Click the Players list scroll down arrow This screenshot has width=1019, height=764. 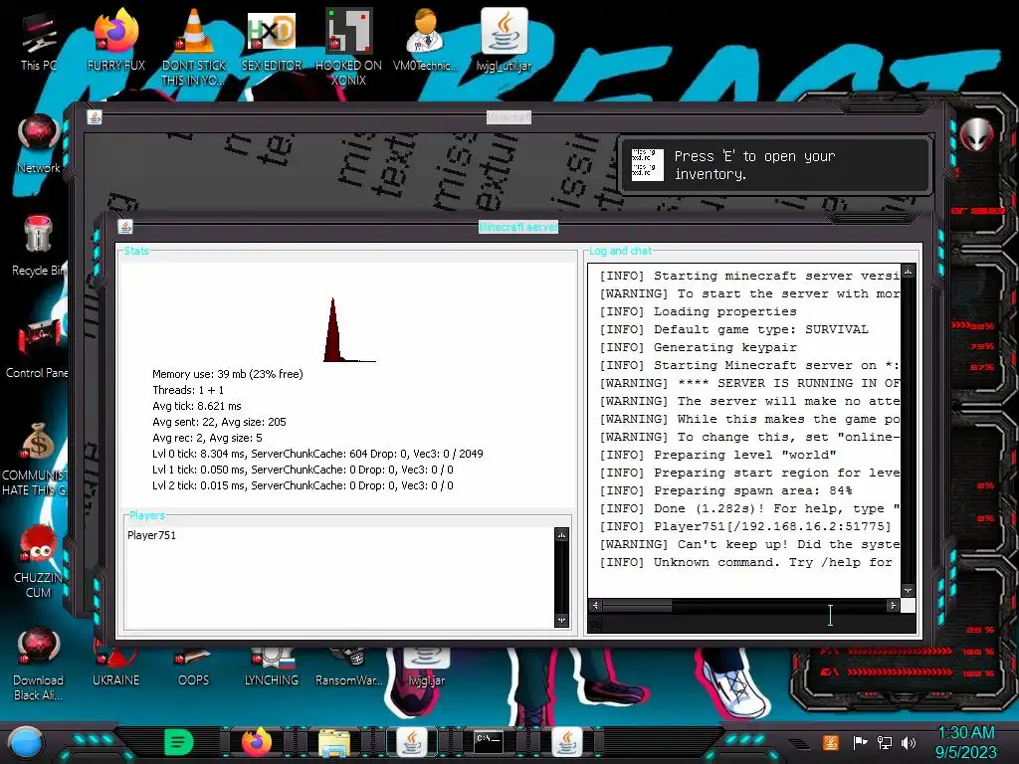pyautogui.click(x=561, y=621)
